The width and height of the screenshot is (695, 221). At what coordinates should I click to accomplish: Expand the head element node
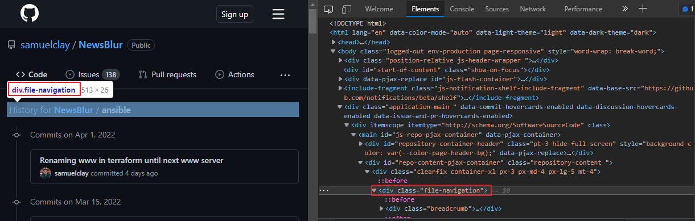(334, 42)
